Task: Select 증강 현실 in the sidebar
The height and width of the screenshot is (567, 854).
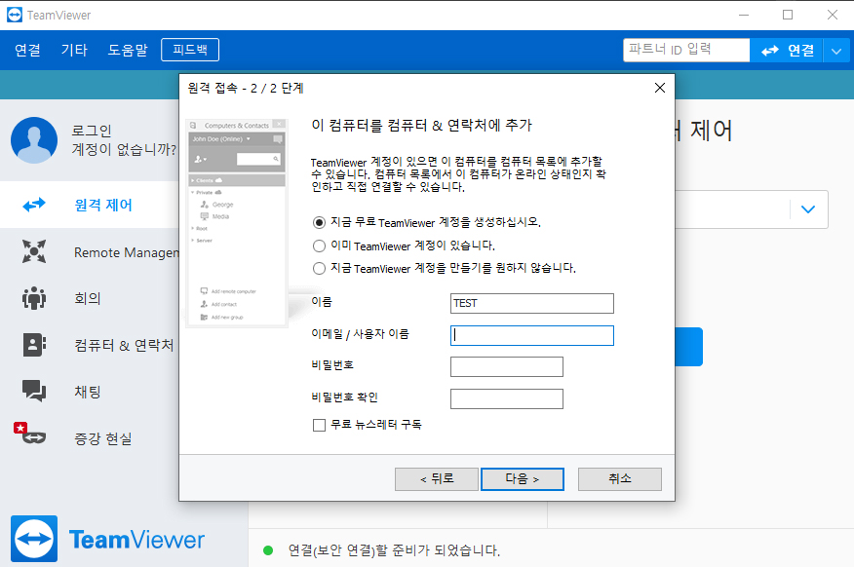Action: coord(90,438)
